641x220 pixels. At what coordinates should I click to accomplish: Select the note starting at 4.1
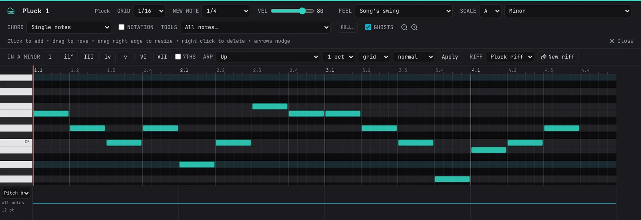(x=488, y=150)
